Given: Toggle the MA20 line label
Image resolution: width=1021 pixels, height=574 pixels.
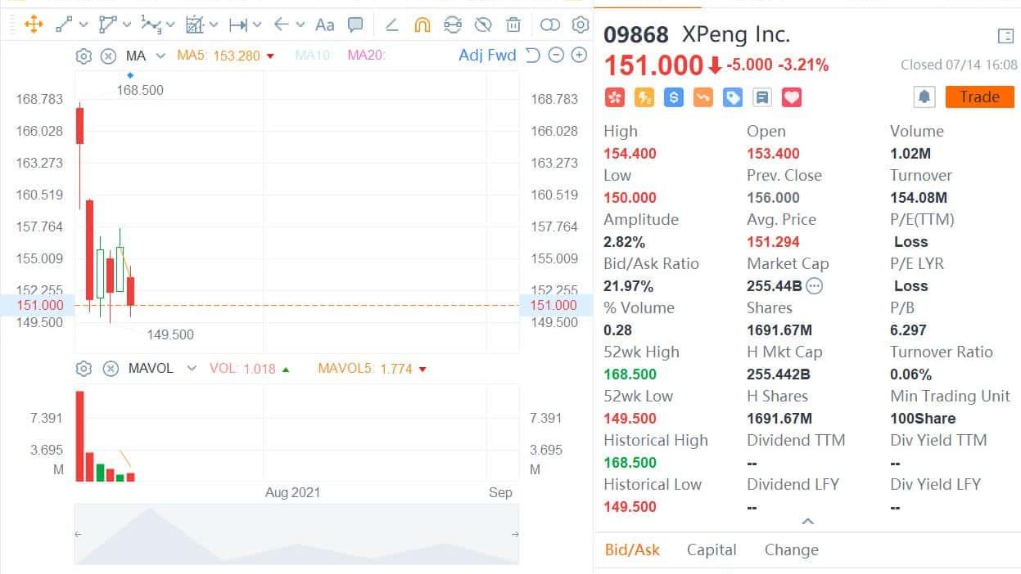Looking at the screenshot, I should (x=366, y=56).
